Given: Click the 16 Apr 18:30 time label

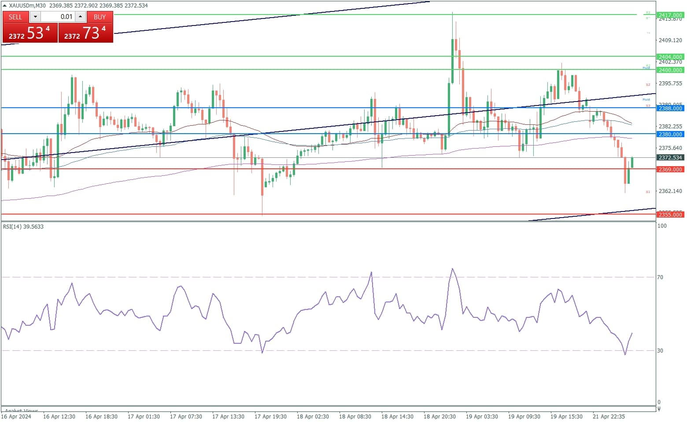Looking at the screenshot, I should [102, 416].
